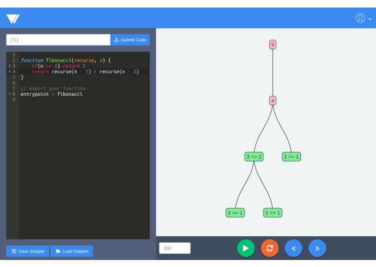Click the 'if(n <= 2) return 1' line
The width and height of the screenshot is (376, 267).
click(58, 66)
